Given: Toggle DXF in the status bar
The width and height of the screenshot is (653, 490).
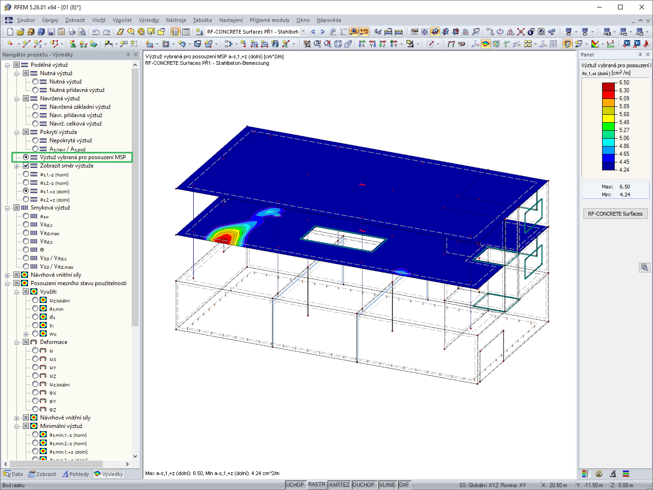Looking at the screenshot, I should [404, 485].
